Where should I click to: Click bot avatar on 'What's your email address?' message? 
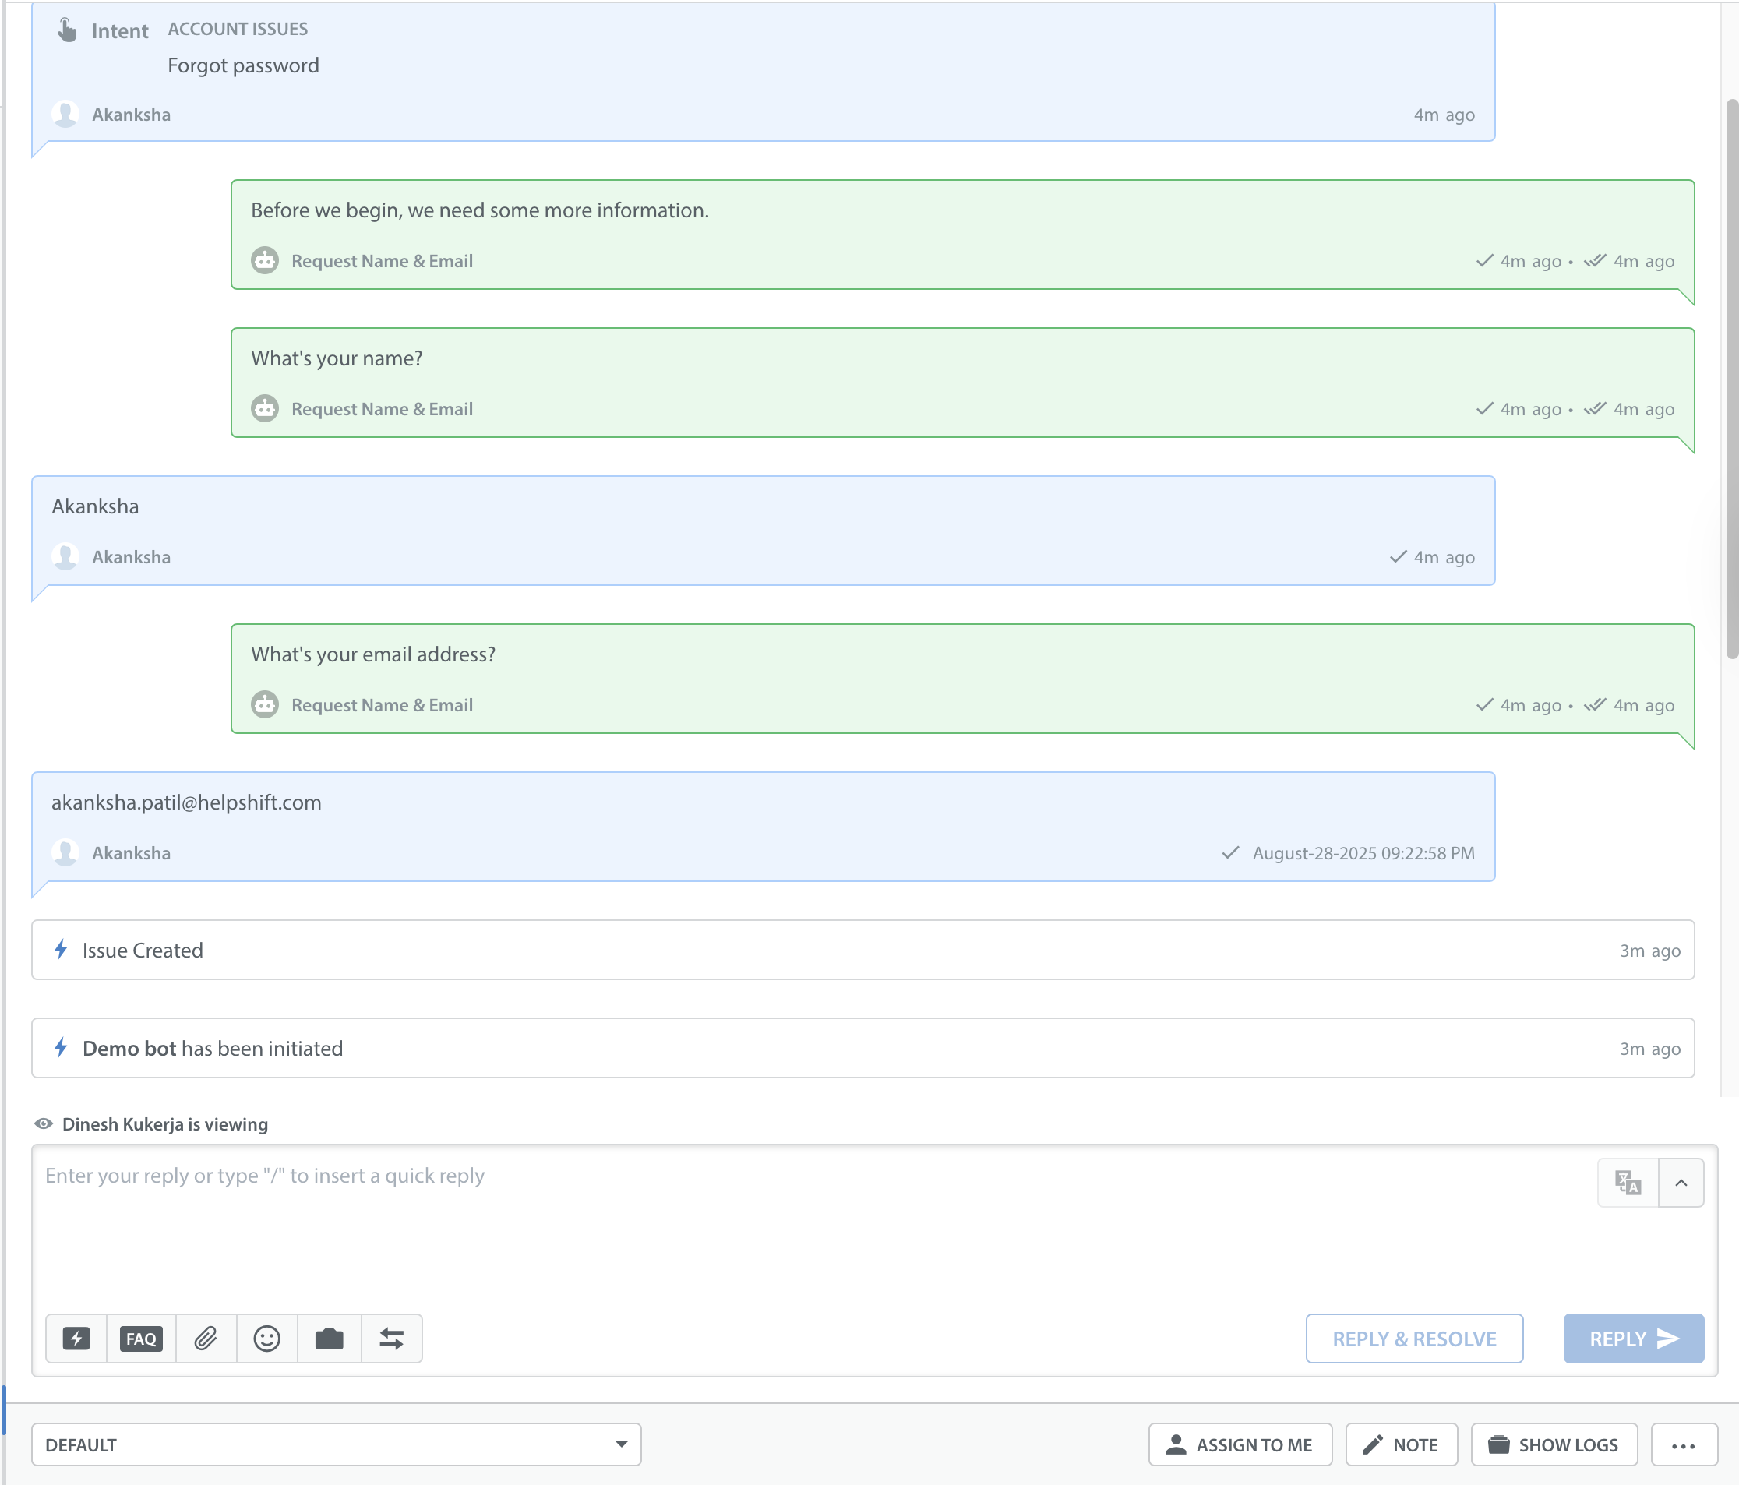(265, 705)
